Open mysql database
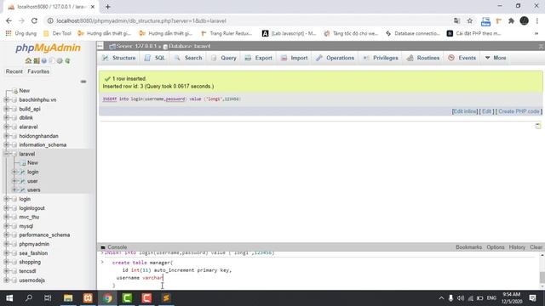Viewport: 545px width, 306px height. (26, 226)
